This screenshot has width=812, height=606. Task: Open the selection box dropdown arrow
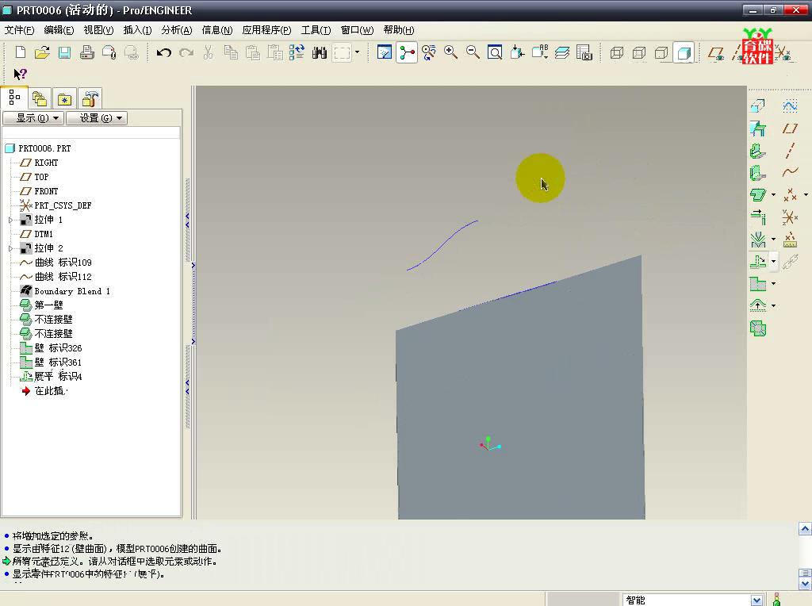pyautogui.click(x=358, y=52)
